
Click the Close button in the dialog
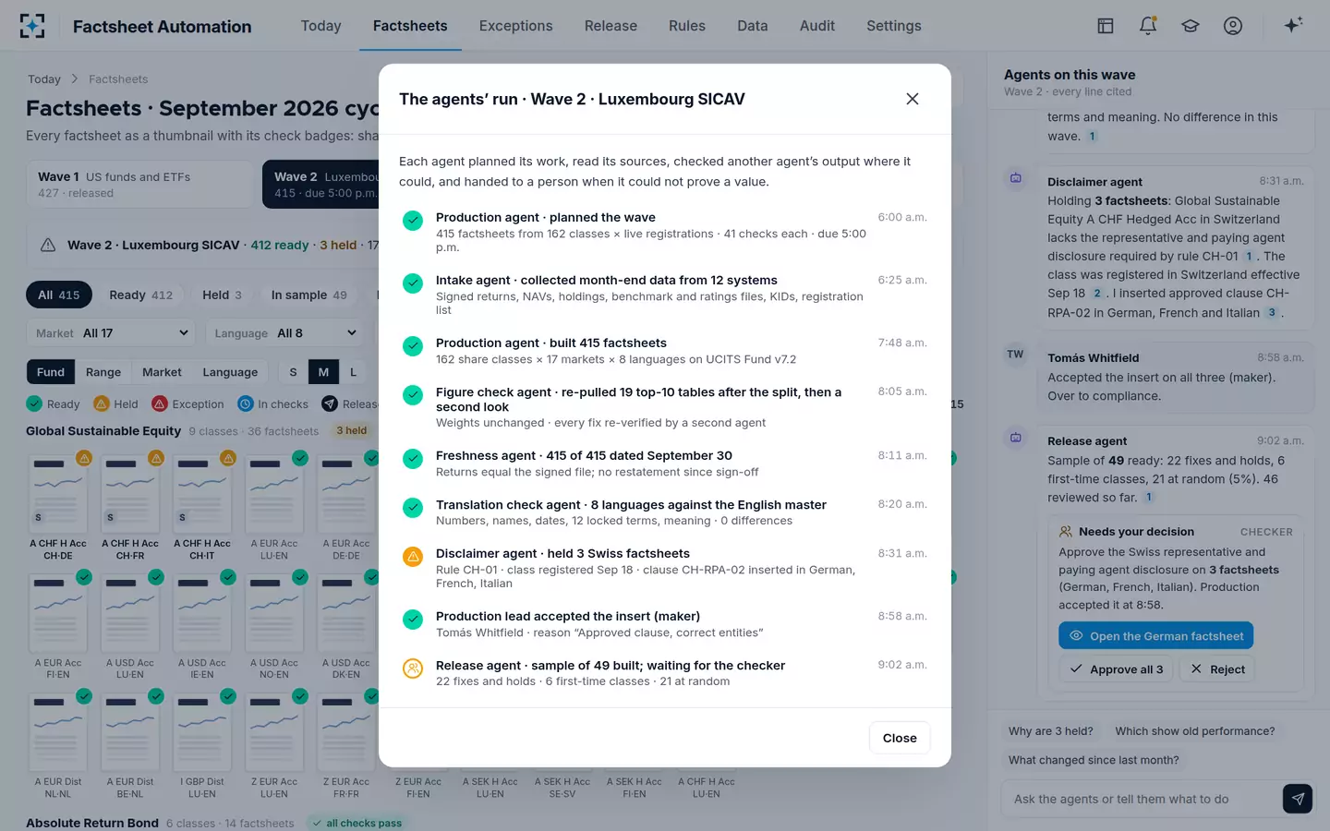(900, 738)
